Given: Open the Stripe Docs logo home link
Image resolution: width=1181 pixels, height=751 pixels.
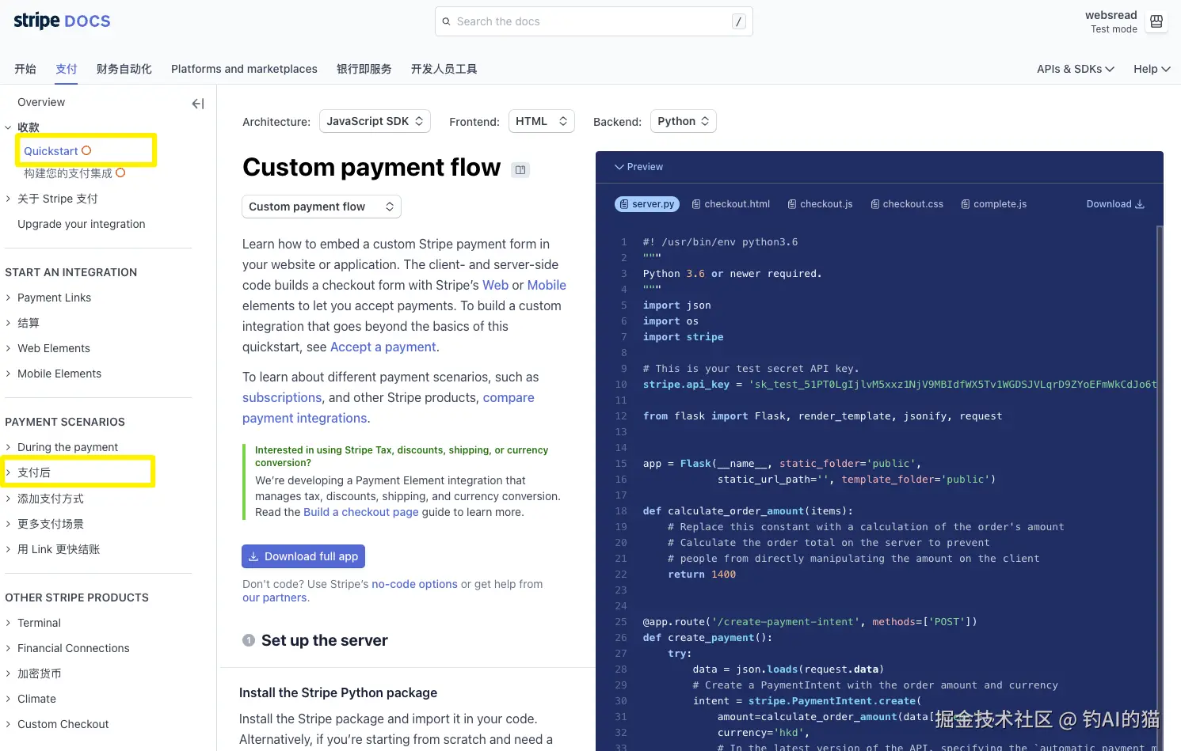Looking at the screenshot, I should [62, 21].
